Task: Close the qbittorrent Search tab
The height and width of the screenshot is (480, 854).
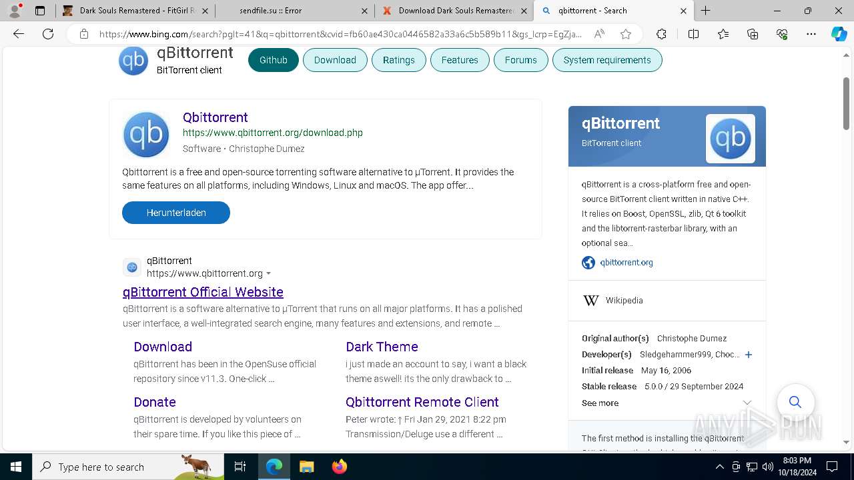Action: (x=683, y=11)
